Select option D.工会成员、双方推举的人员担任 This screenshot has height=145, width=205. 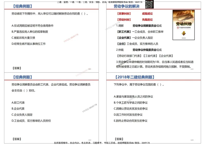(31, 121)
